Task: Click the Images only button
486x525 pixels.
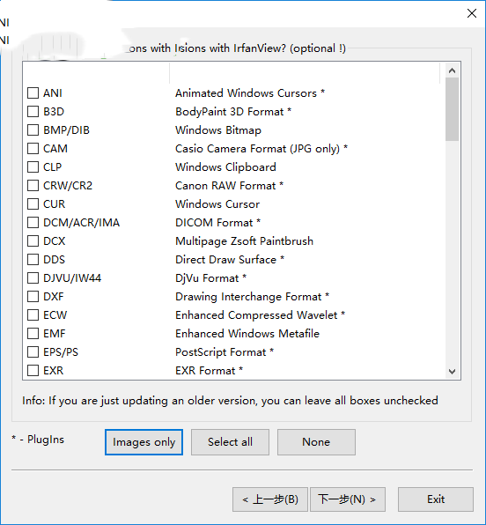Action: click(x=144, y=442)
